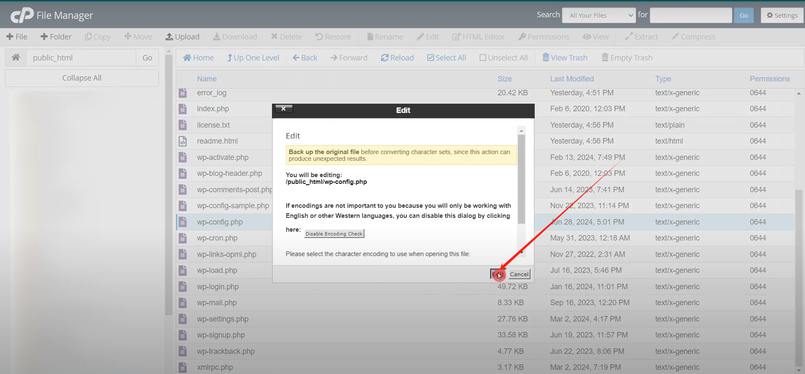
Task: Close the Edit dialog with X
Action: pos(284,109)
